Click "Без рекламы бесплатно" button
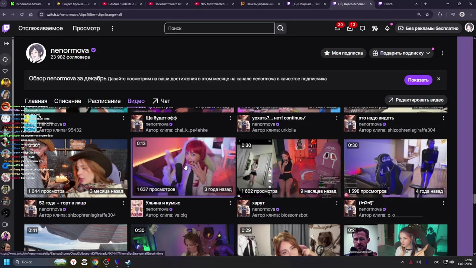Viewport: 476px width, 268px height. point(428,28)
